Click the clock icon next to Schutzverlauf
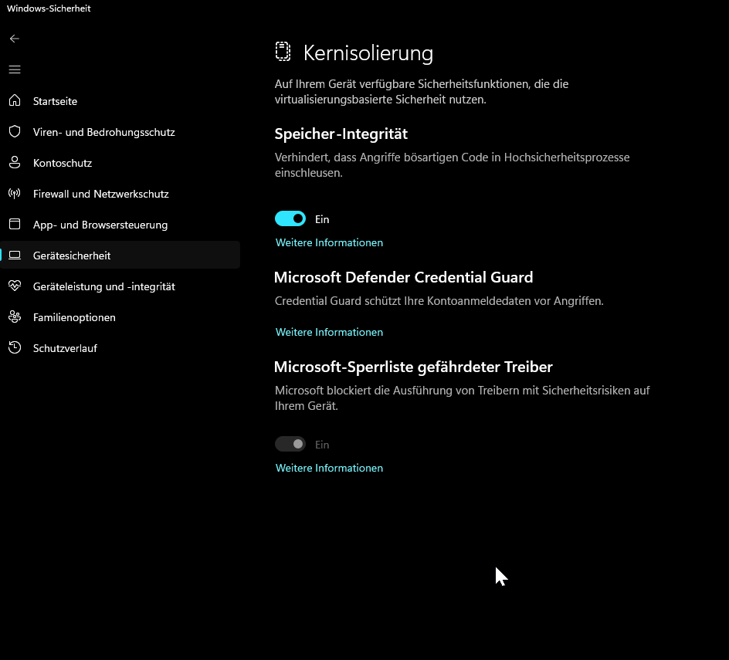This screenshot has height=660, width=729. [x=15, y=347]
